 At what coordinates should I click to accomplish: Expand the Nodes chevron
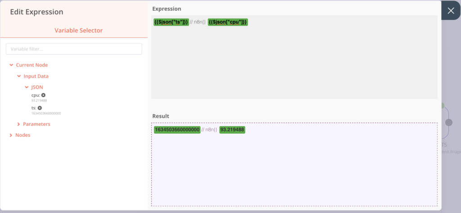[x=11, y=136]
